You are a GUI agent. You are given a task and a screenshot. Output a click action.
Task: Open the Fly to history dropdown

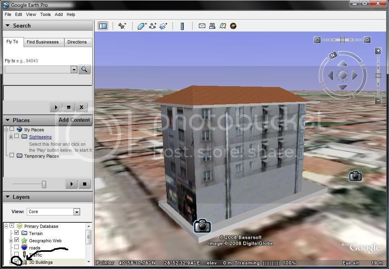pyautogui.click(x=74, y=70)
